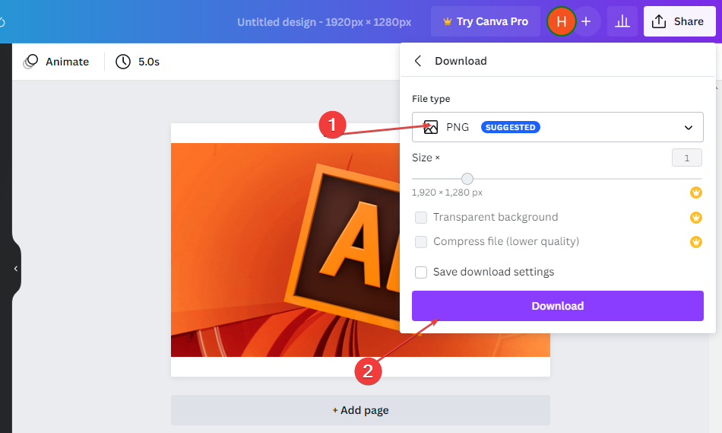Click the dropdown chevron in File type box
Screen dimensions: 722x433
[689, 127]
